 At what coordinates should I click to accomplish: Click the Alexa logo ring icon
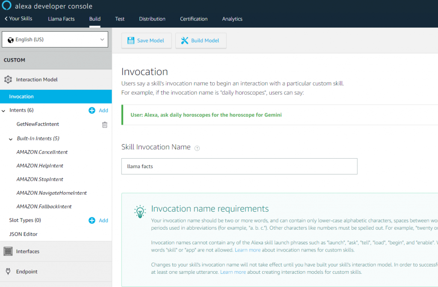click(6, 5)
